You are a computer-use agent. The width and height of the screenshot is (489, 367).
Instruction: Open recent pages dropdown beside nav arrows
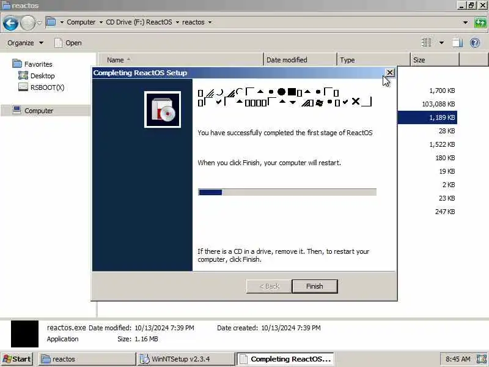pyautogui.click(x=39, y=23)
